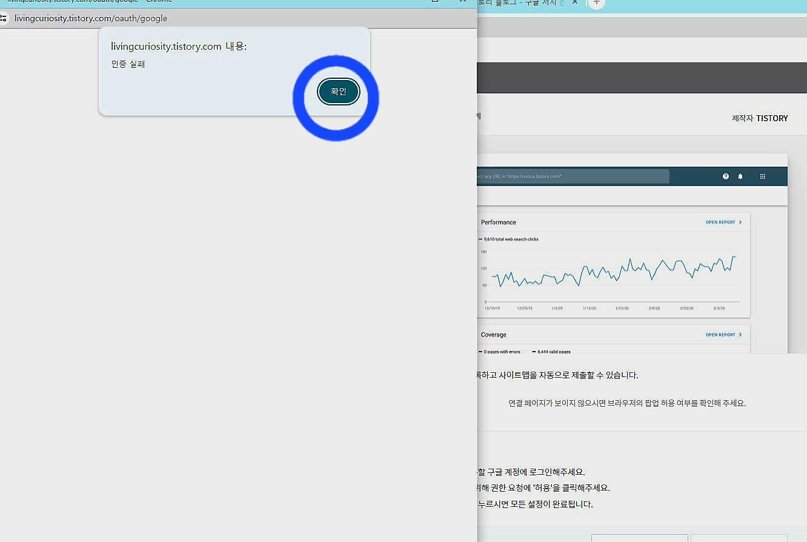Click the 9,610 total web search clicks legend
Image resolution: width=807 pixels, height=542 pixels.
pos(509,239)
